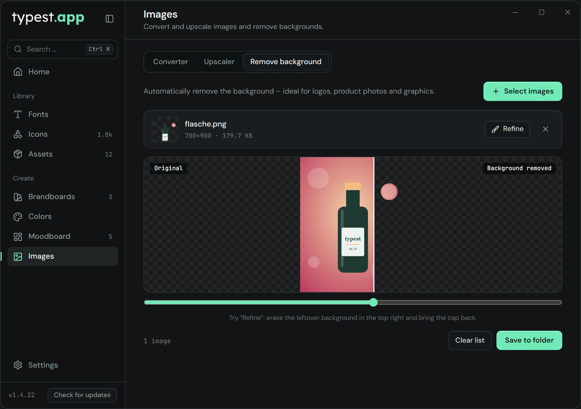
Task: Click Check for updates
Action: (82, 395)
